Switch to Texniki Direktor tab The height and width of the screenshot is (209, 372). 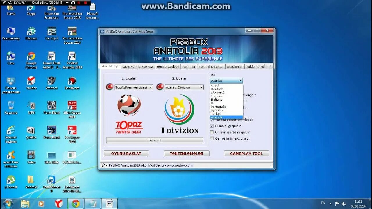pyautogui.click(x=211, y=66)
